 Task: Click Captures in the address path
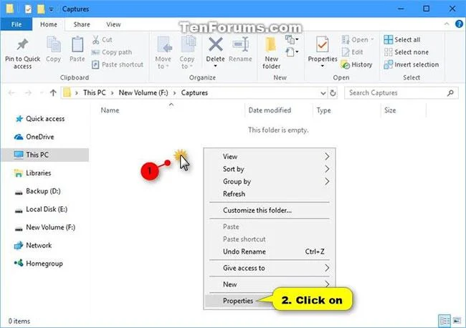pos(194,93)
